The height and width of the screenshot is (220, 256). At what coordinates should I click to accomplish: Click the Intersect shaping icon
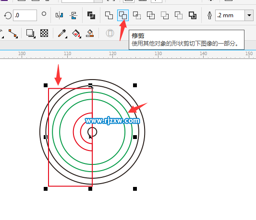(137, 15)
